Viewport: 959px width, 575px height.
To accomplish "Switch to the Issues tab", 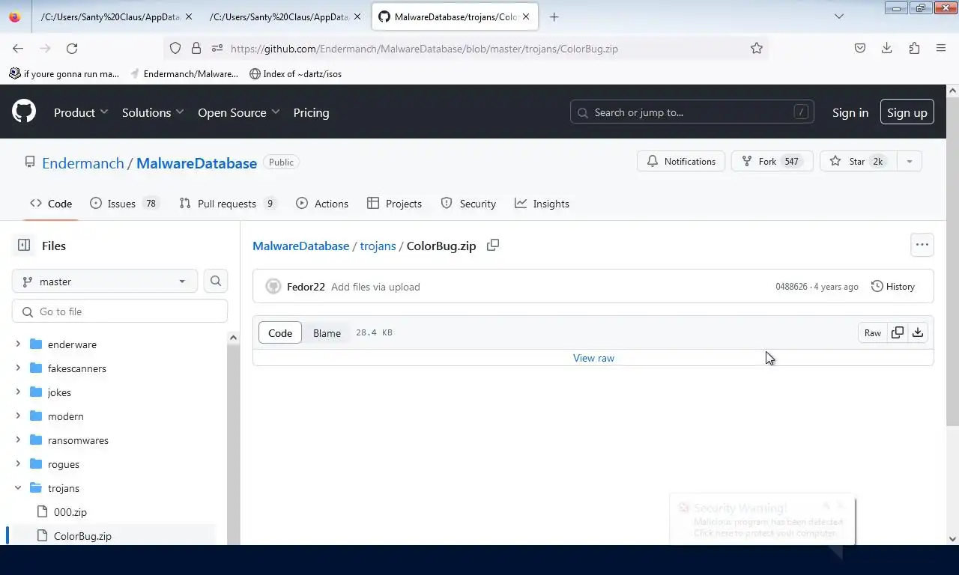I will 124,204.
